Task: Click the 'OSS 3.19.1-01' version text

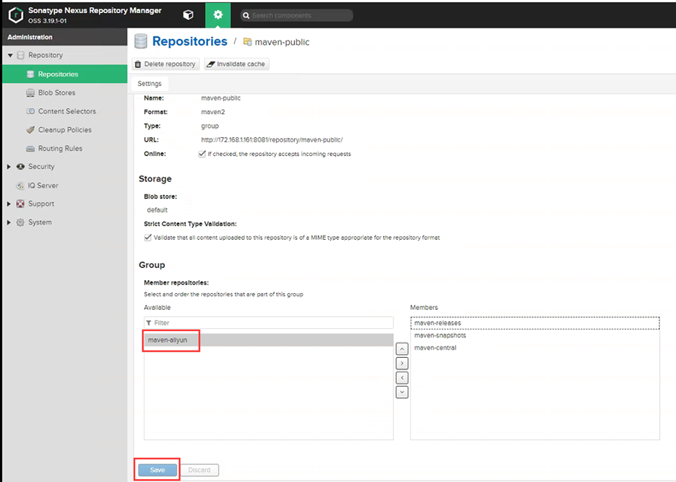Action: 47,21
